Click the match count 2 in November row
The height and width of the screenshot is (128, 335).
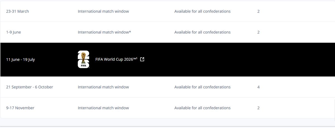pos(259,108)
